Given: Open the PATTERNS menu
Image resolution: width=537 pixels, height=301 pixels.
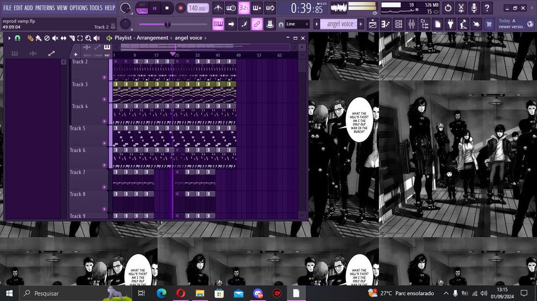Looking at the screenshot, I should (45, 8).
